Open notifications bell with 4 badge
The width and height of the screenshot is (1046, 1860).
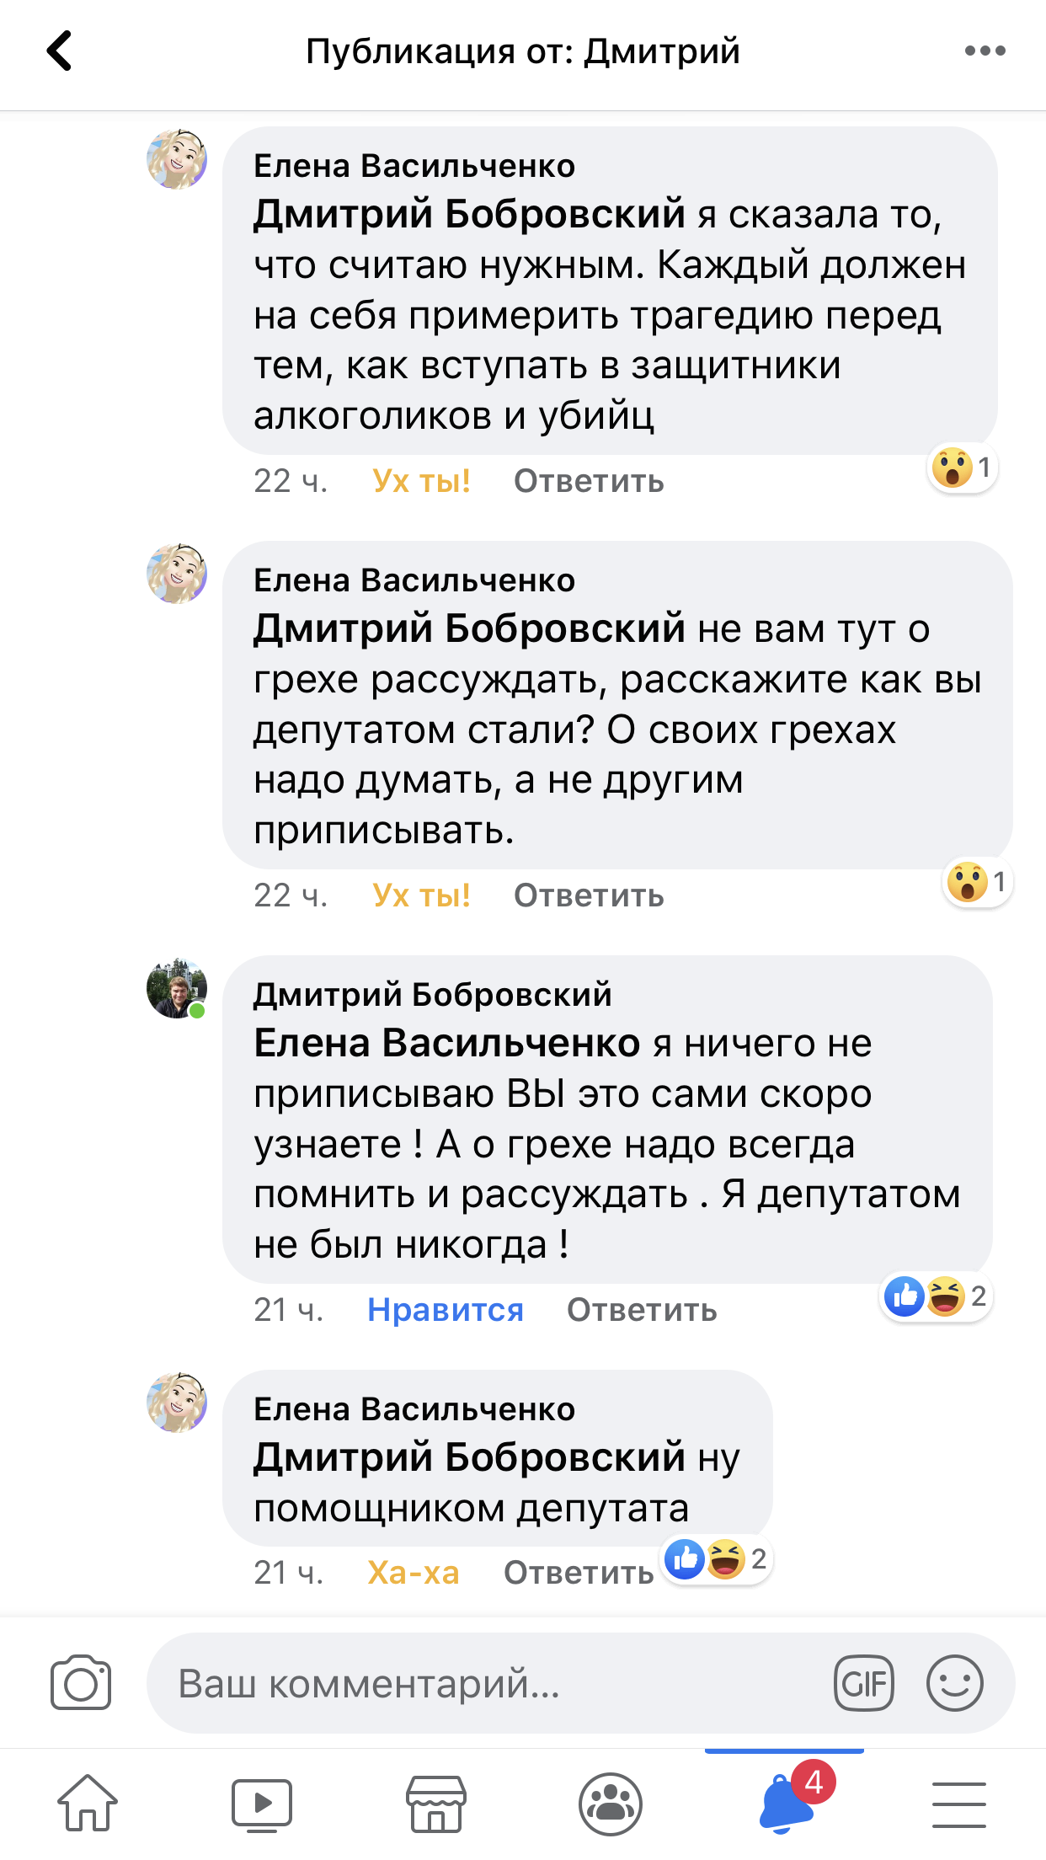(787, 1803)
